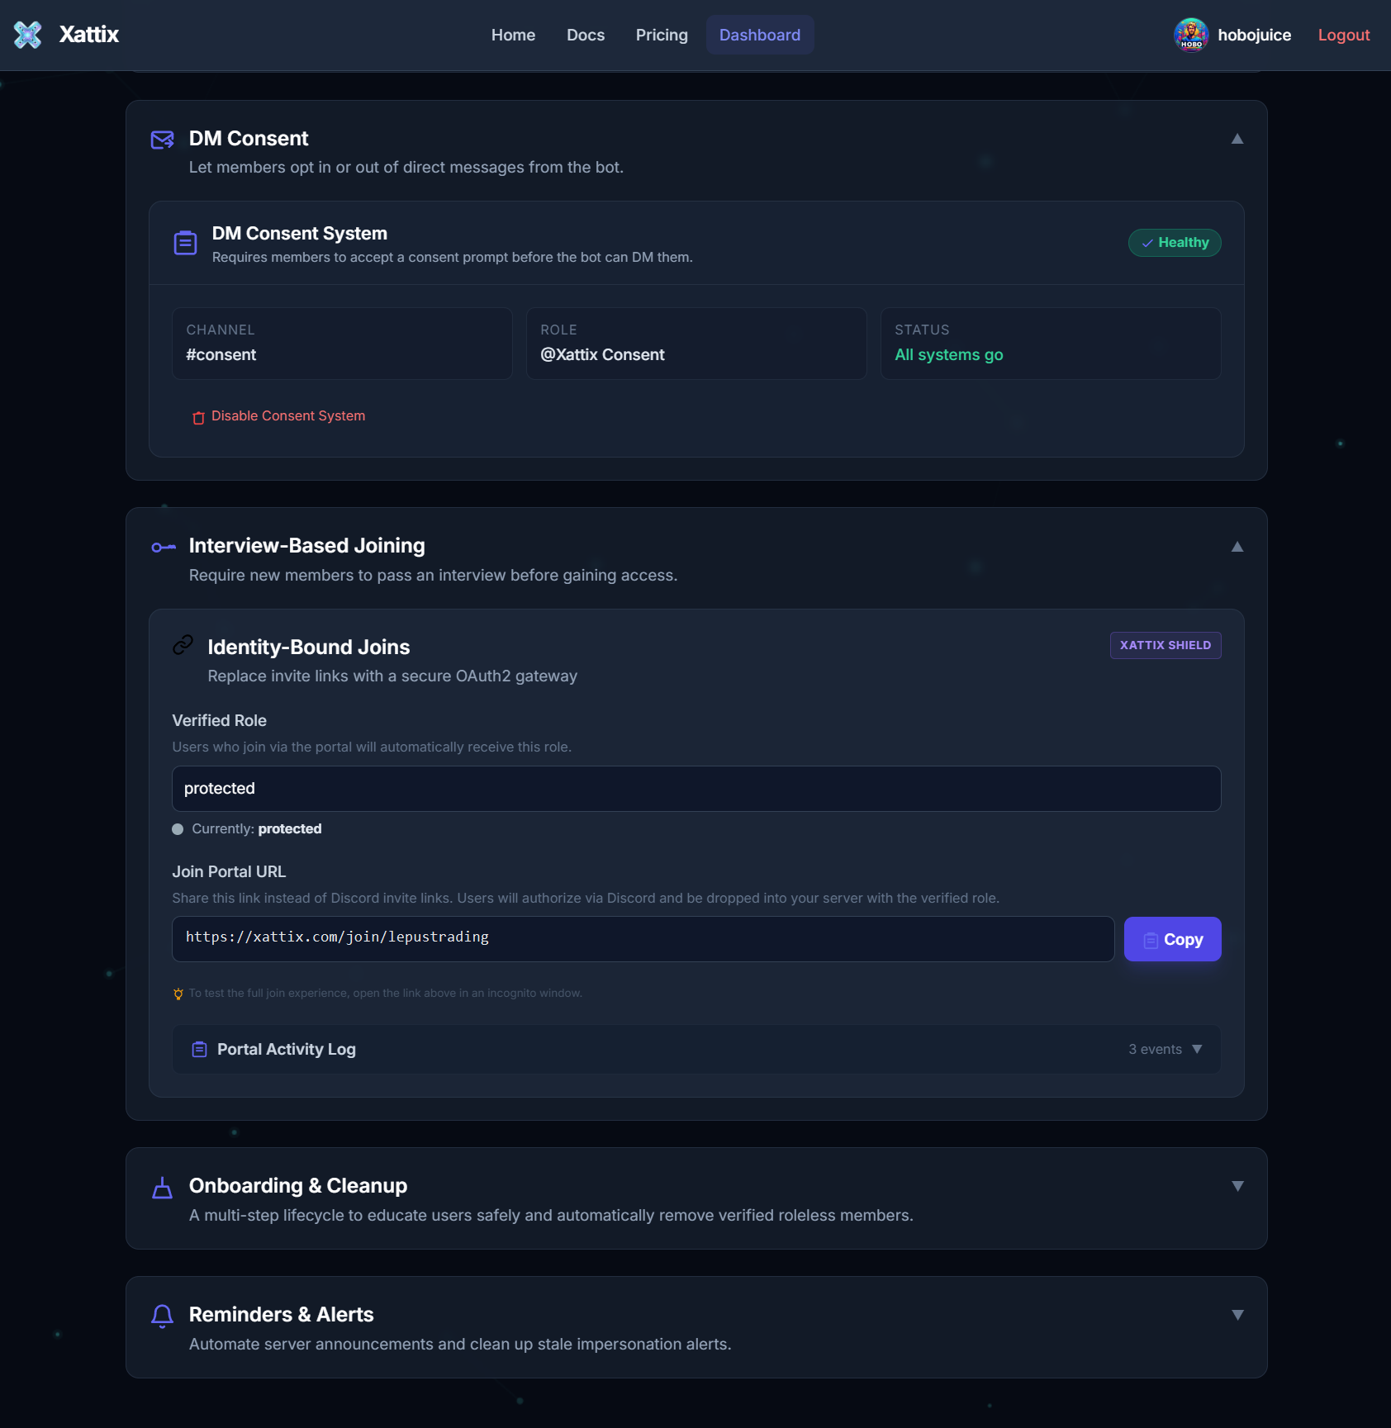
Task: Click the Currently: protected indicator
Action: tap(247, 829)
